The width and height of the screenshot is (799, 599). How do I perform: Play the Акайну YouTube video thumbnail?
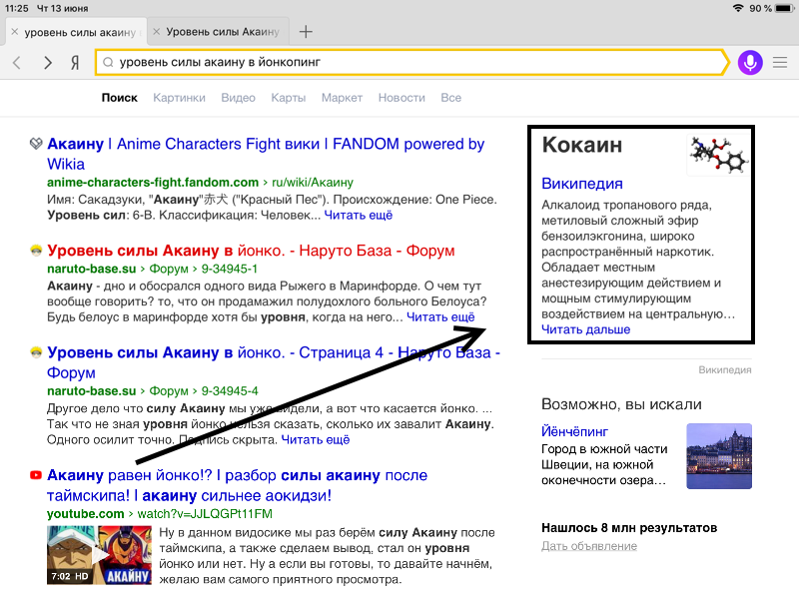pos(99,555)
